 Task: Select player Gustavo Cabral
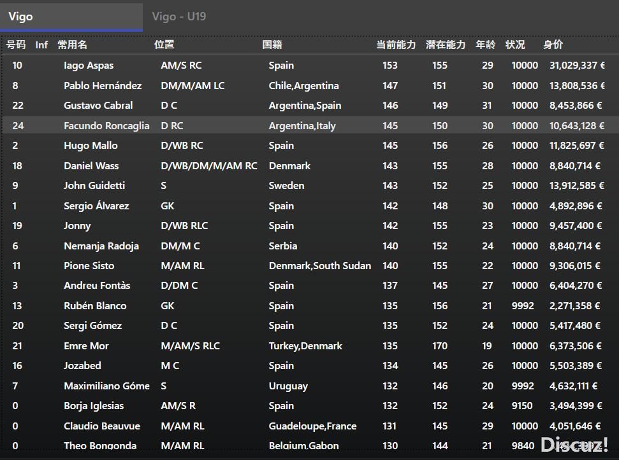coord(98,106)
